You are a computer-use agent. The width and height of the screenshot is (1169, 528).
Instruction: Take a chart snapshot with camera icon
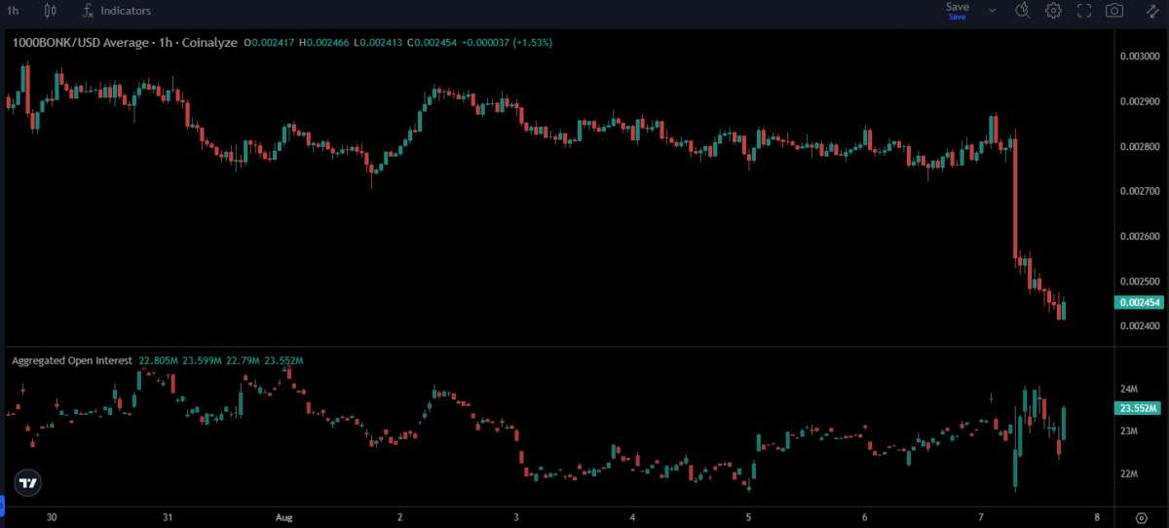click(1114, 11)
